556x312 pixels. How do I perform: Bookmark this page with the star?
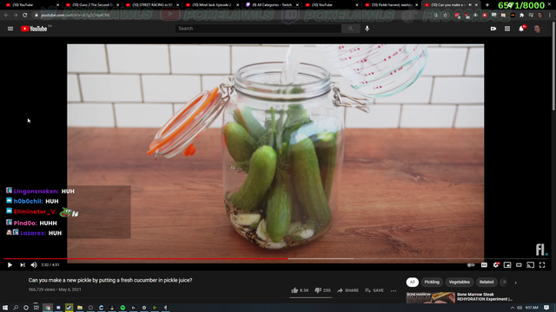tap(446, 16)
